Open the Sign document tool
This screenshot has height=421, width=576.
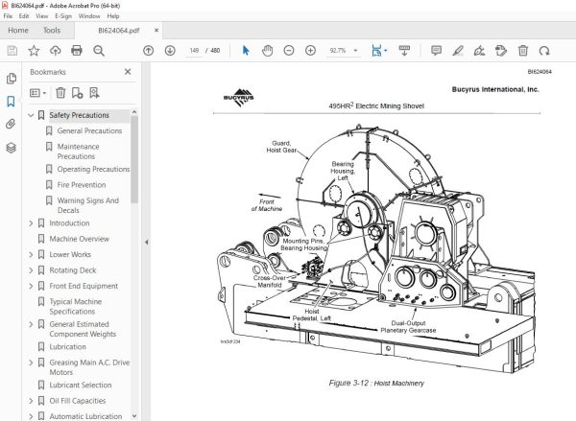[x=479, y=50]
